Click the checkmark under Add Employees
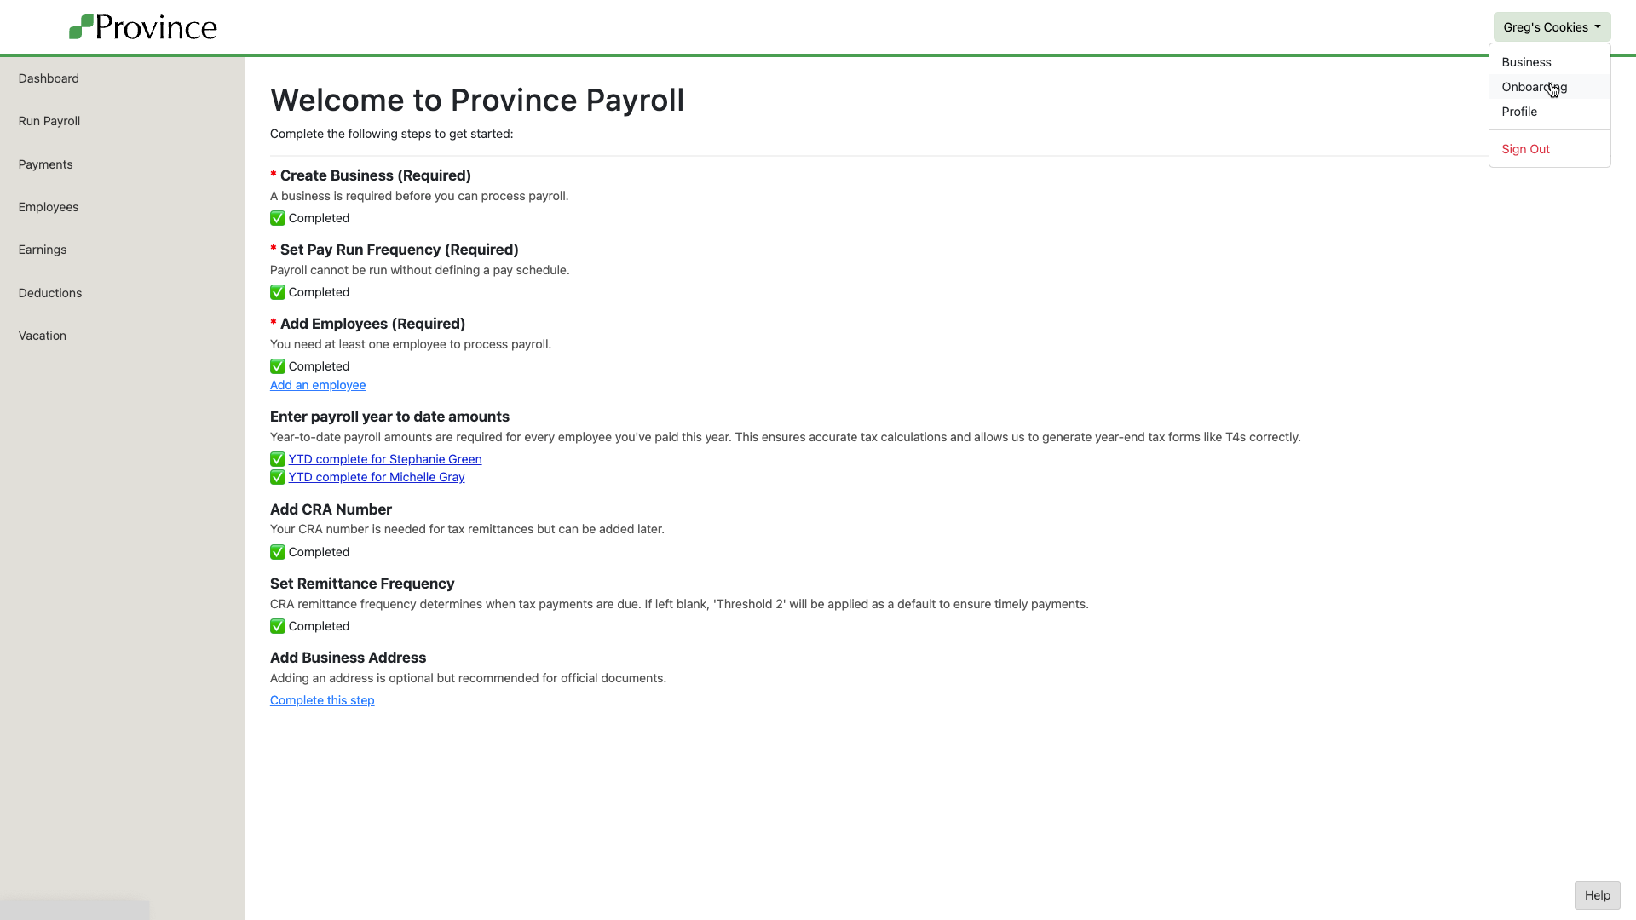 point(278,366)
